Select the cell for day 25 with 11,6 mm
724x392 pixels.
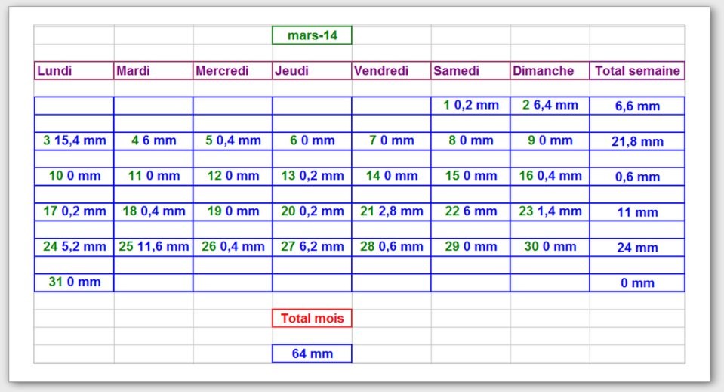pos(153,246)
